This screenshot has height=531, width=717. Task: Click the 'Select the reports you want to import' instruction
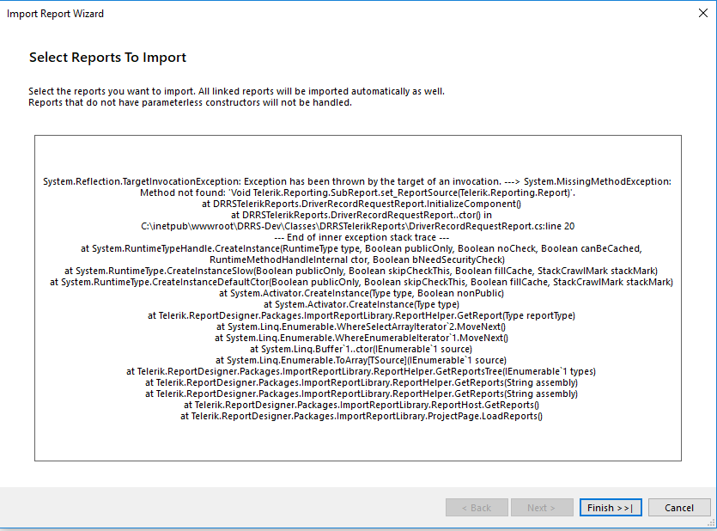pos(236,91)
